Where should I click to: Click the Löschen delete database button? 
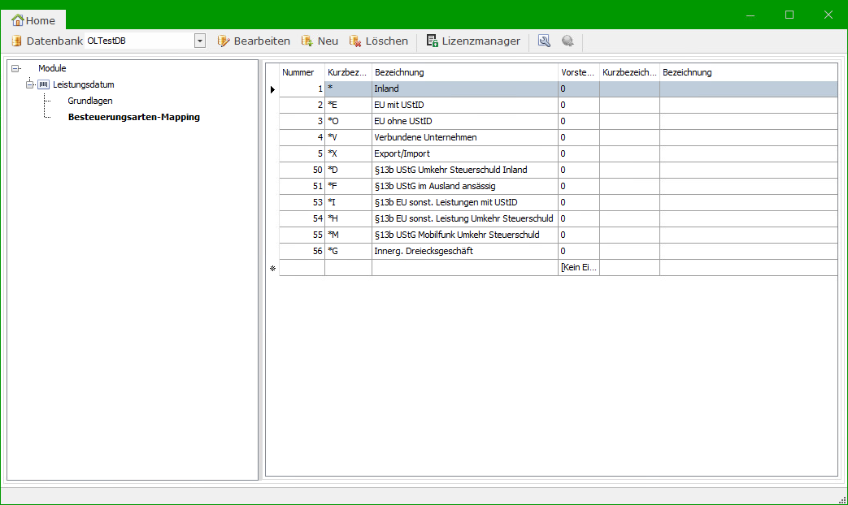click(x=379, y=41)
